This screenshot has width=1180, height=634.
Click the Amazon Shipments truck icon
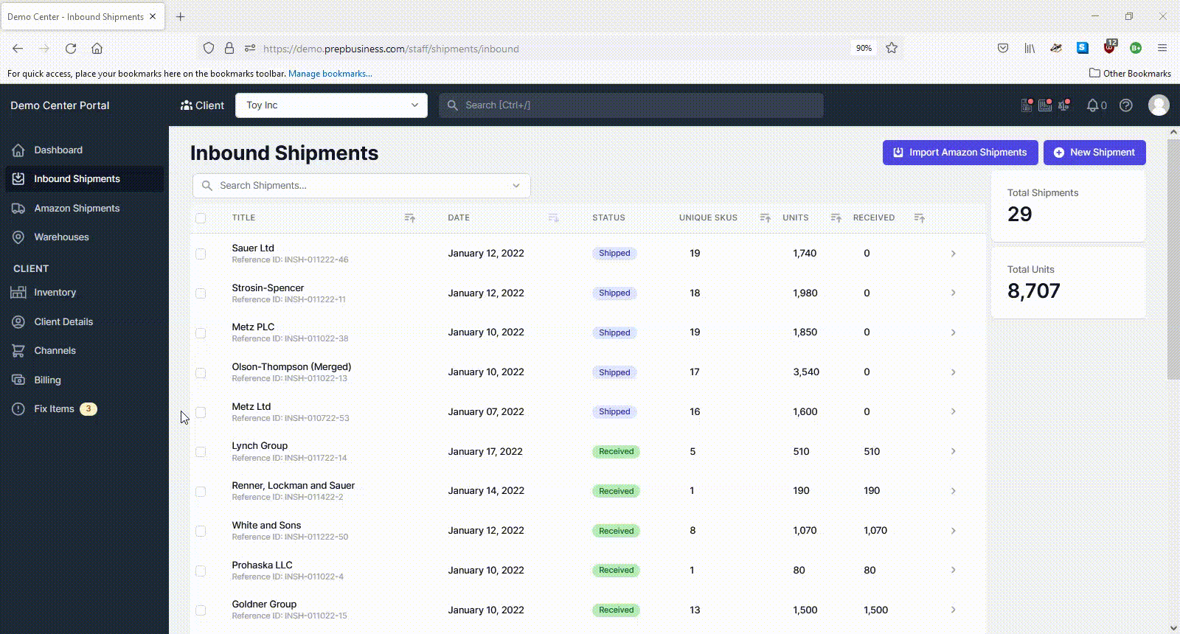click(x=18, y=209)
